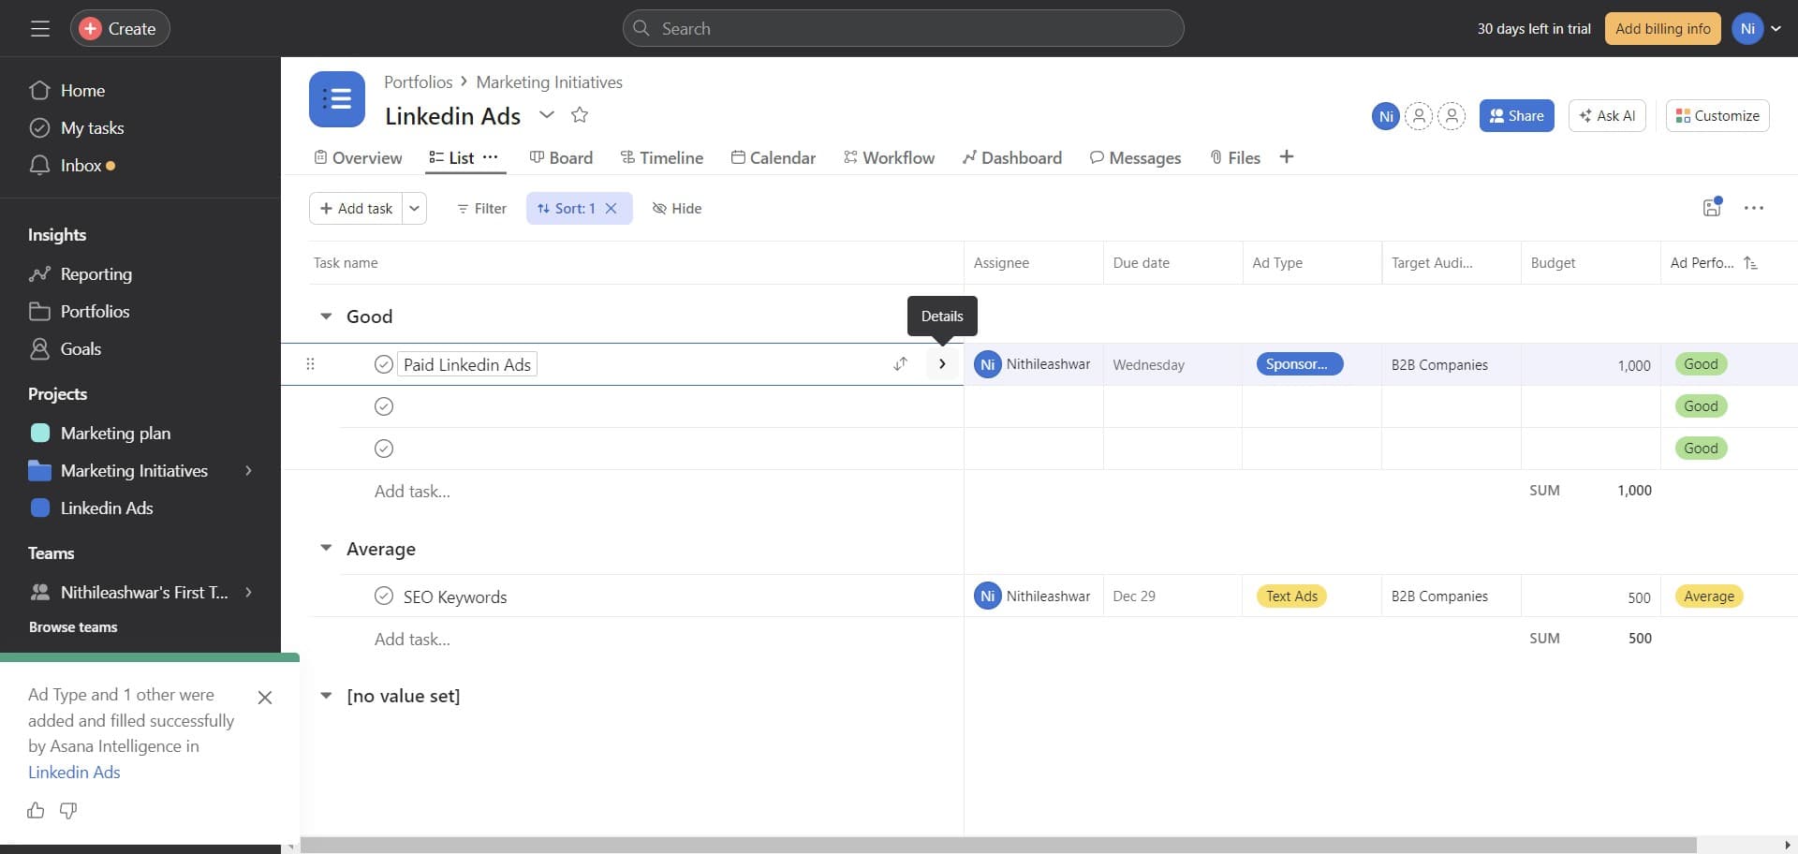
Task: Switch to the Board tab
Action: click(561, 157)
